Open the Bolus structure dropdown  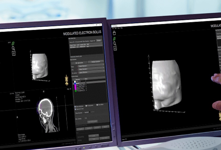click(x=91, y=66)
